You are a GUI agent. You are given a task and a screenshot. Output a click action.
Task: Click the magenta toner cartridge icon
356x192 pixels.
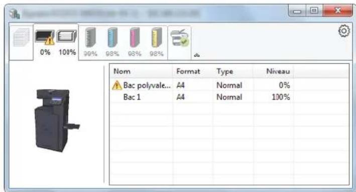135,37
